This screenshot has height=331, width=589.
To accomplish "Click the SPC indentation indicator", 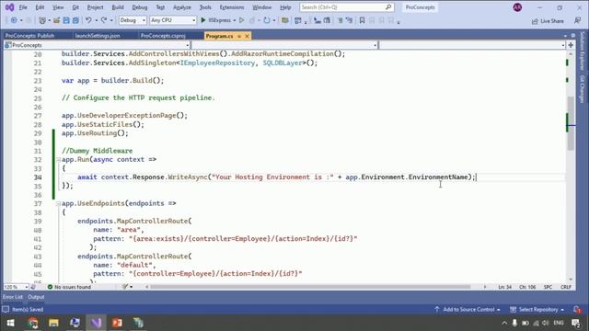I will pyautogui.click(x=549, y=287).
